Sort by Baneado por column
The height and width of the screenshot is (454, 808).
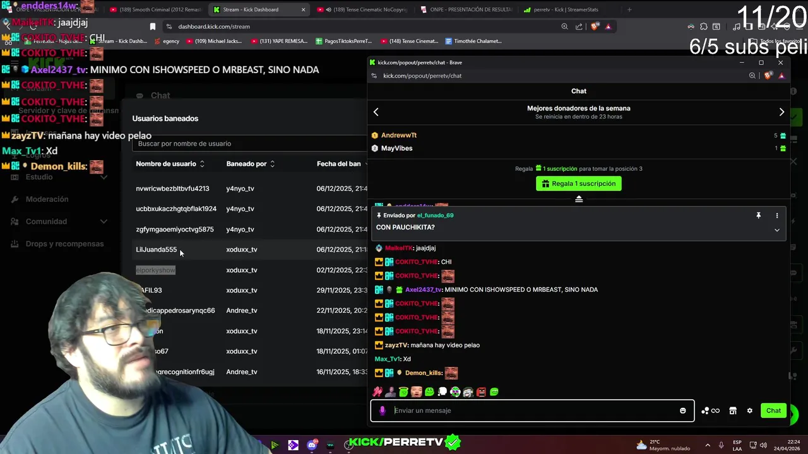tap(251, 164)
